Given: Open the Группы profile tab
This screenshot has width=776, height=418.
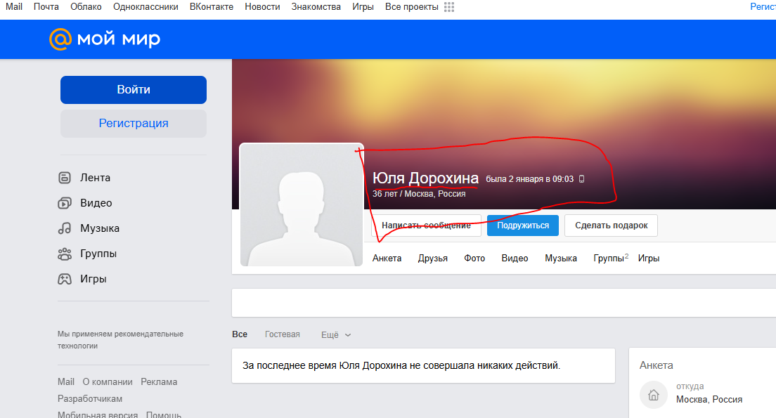Looking at the screenshot, I should [611, 259].
